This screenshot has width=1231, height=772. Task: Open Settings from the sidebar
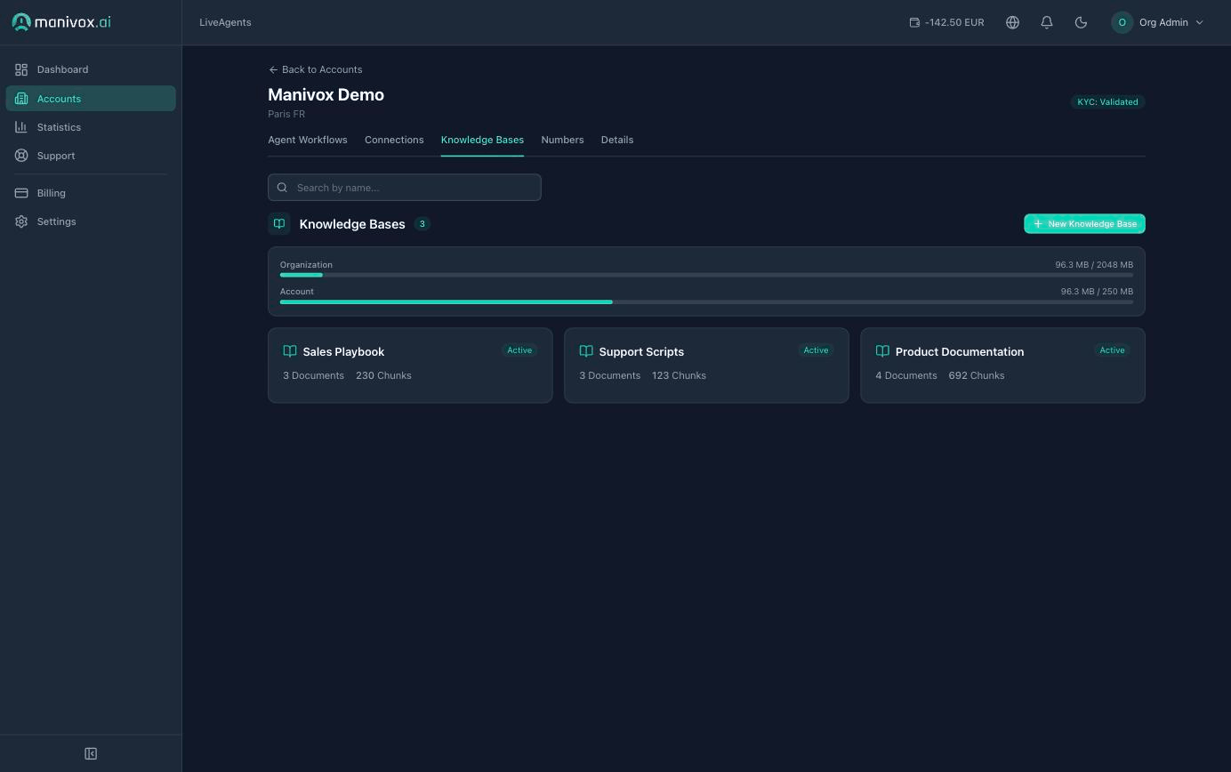pos(91,221)
